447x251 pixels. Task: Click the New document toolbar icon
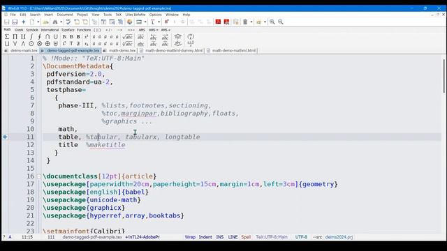(x=32, y=22)
